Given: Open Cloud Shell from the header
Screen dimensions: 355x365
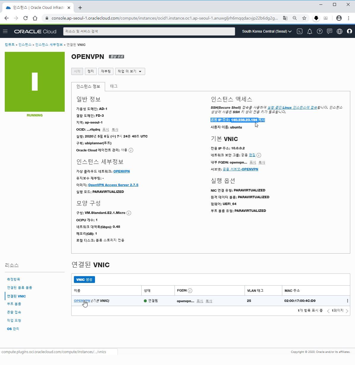Looking at the screenshot, I should click(299, 31).
